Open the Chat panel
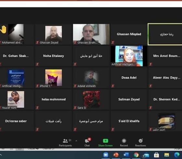The height and width of the screenshot is (159, 182). pyautogui.click(x=87, y=142)
